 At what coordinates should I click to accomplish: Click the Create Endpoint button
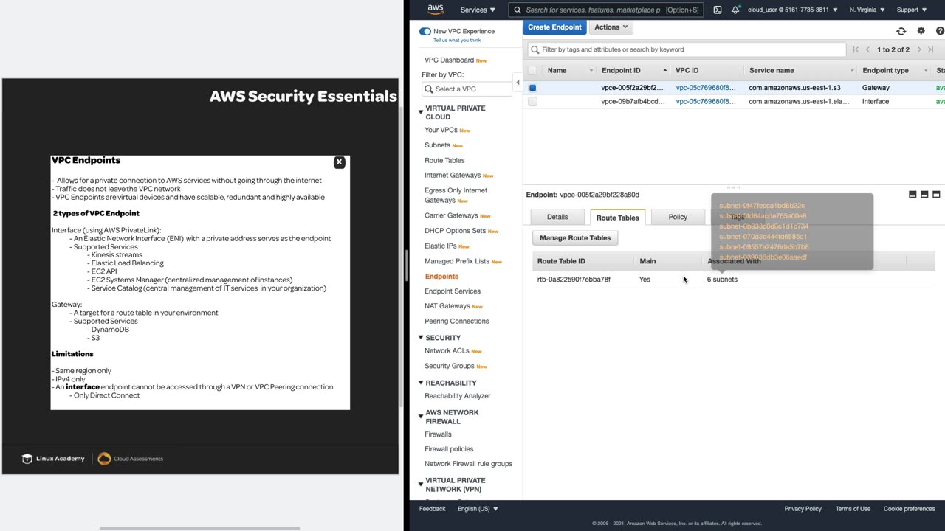[x=554, y=27]
